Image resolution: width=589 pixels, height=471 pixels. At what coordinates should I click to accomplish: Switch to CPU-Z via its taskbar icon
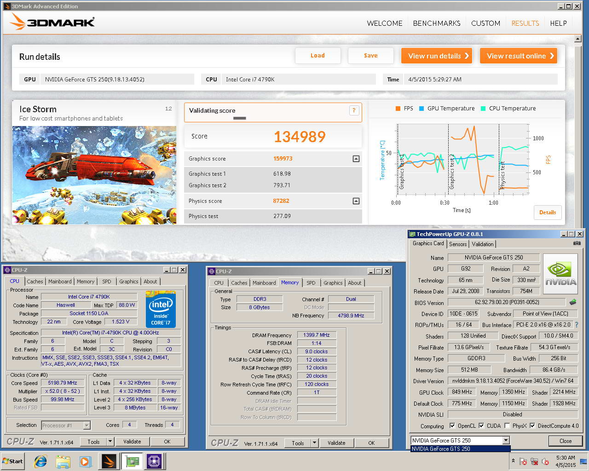[x=155, y=461]
